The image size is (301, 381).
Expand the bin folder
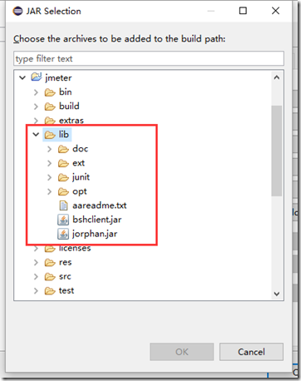point(36,92)
